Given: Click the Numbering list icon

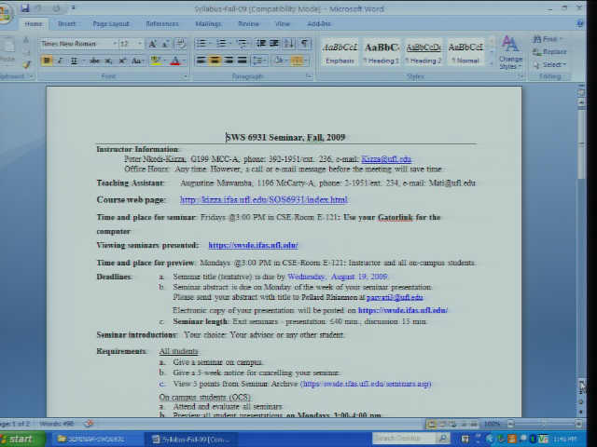Looking at the screenshot, I should [x=221, y=43].
